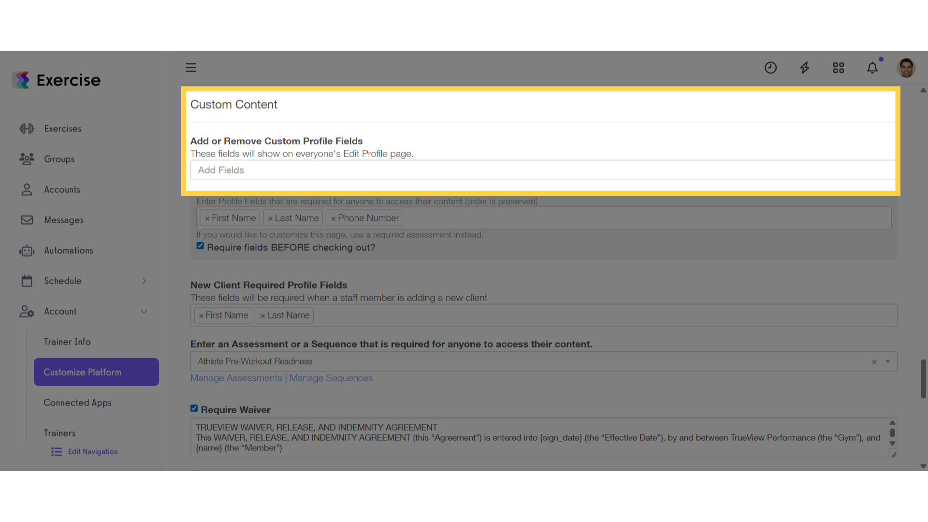Click the Schedule calendar icon
The width and height of the screenshot is (928, 522).
(27, 281)
